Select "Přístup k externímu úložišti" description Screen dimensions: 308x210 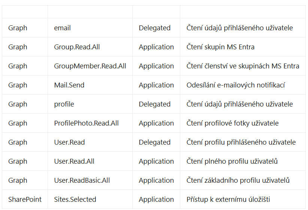coord(228,200)
